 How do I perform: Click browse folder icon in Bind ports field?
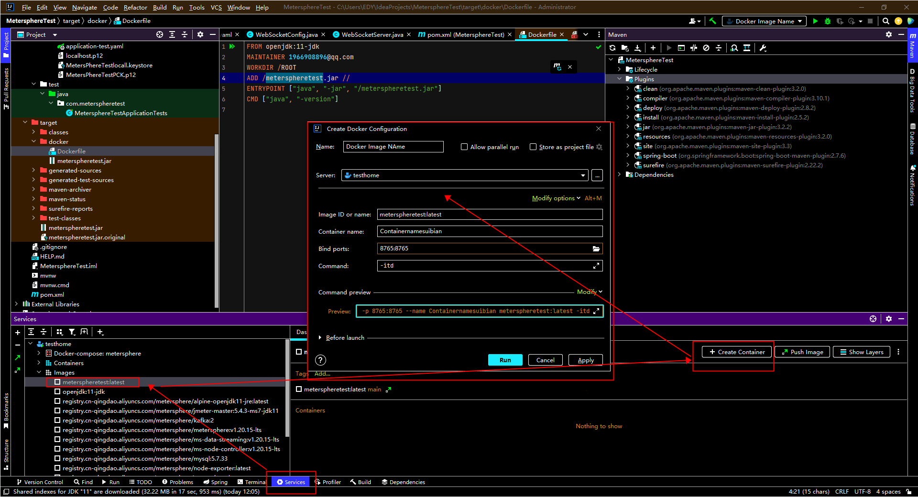pyautogui.click(x=596, y=248)
